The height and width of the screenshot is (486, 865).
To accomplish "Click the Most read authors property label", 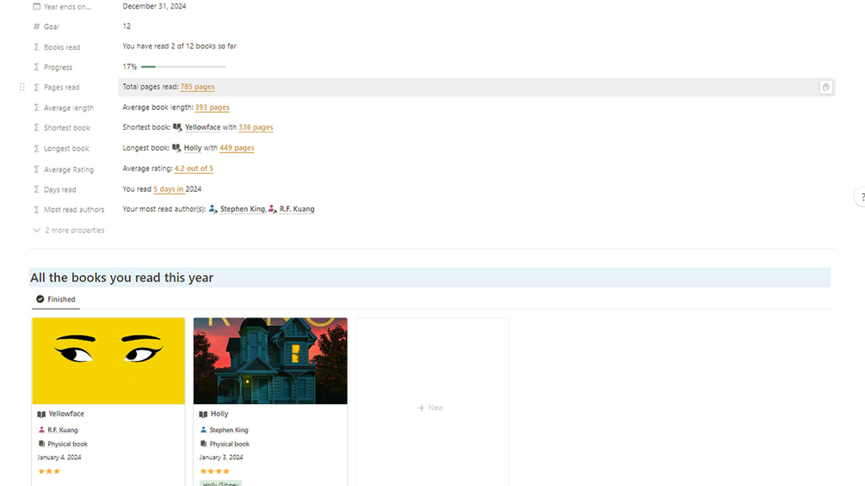I will click(74, 209).
